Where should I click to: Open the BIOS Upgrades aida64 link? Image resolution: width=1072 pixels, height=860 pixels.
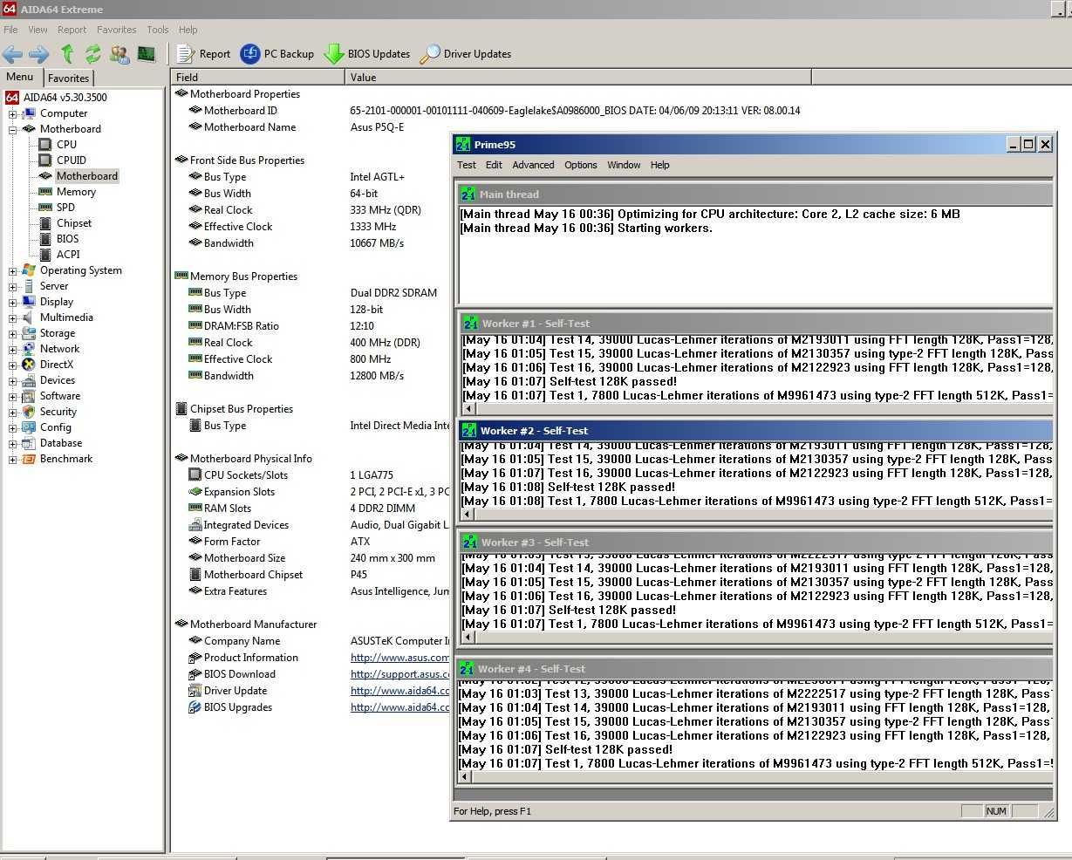400,707
